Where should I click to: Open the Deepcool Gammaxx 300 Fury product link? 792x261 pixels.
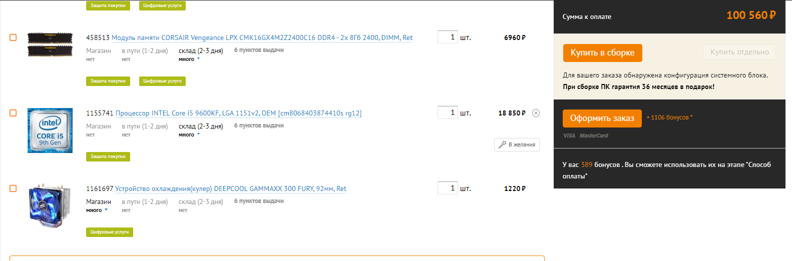coord(231,188)
